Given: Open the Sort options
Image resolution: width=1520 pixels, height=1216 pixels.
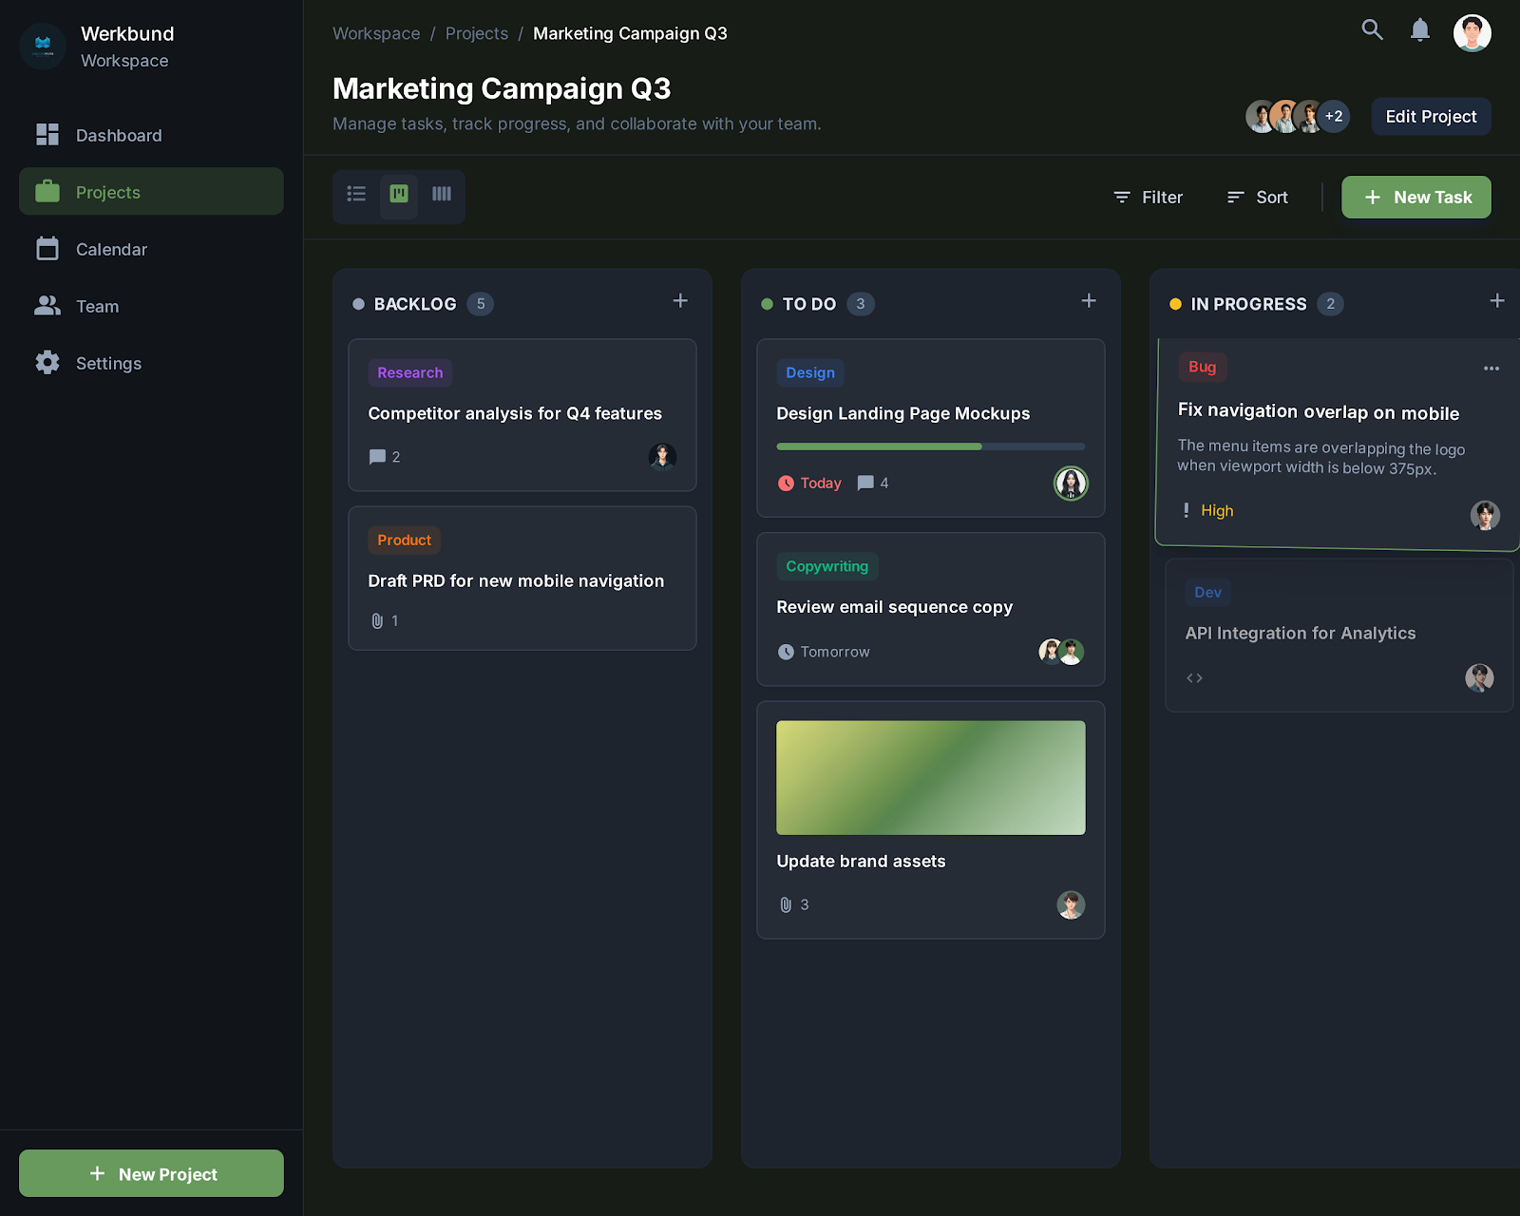Looking at the screenshot, I should click(1257, 197).
